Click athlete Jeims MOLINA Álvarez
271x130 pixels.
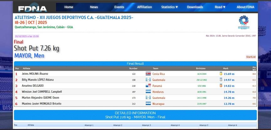(35, 74)
